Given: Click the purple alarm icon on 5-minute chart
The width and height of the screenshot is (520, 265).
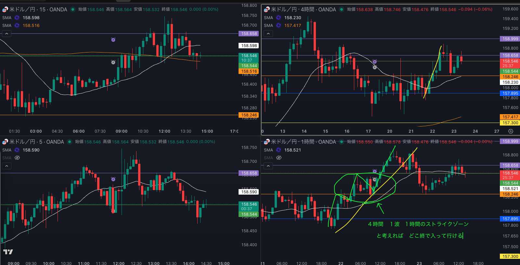Looking at the screenshot, I should point(113,179).
